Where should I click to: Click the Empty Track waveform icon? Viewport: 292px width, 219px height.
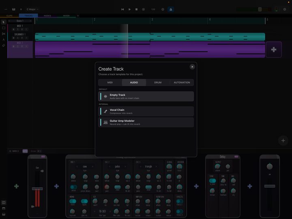[x=105, y=97]
